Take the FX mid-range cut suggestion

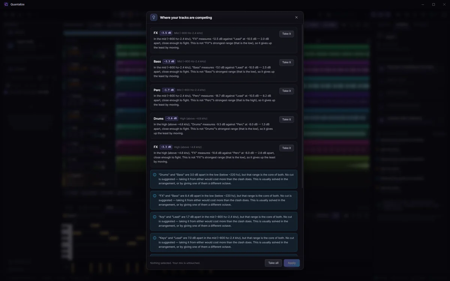pyautogui.click(x=286, y=34)
